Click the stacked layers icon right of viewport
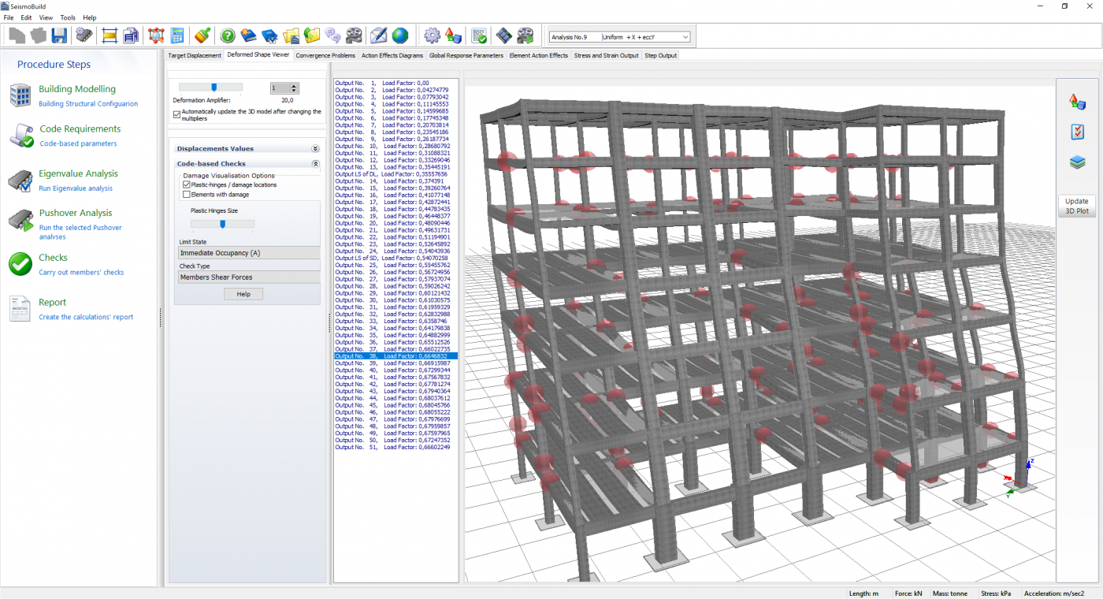The image size is (1103, 599). click(x=1077, y=162)
